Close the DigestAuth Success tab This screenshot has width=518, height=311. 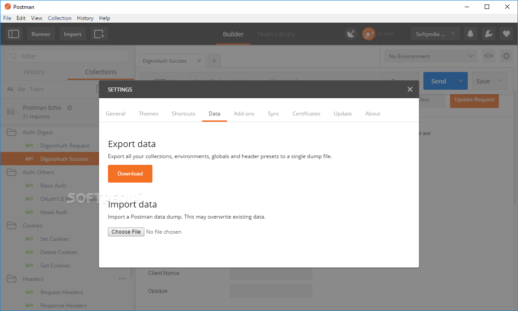pyautogui.click(x=199, y=60)
